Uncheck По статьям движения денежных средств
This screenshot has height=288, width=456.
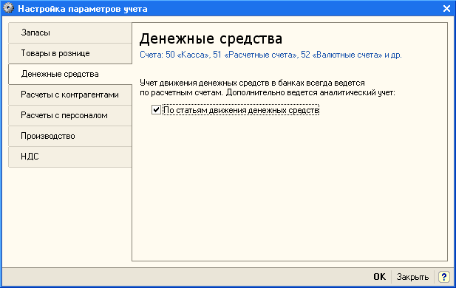(156, 110)
